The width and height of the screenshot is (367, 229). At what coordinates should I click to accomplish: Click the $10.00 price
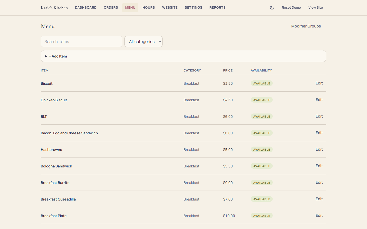(229, 216)
